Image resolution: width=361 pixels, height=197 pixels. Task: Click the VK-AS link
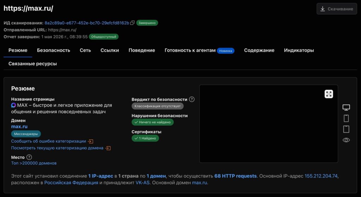[x=142, y=183]
